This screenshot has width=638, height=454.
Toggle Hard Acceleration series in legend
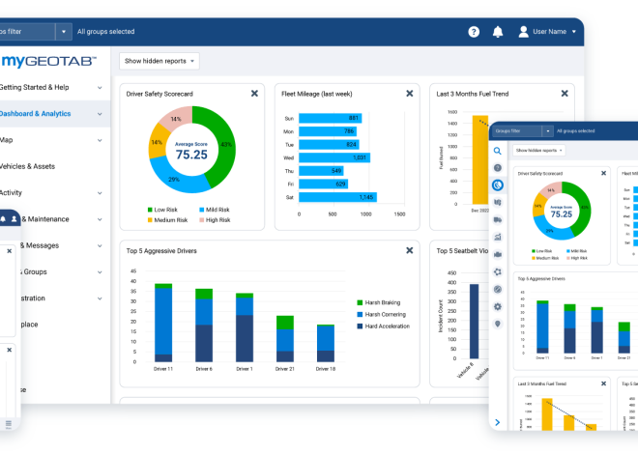(384, 326)
